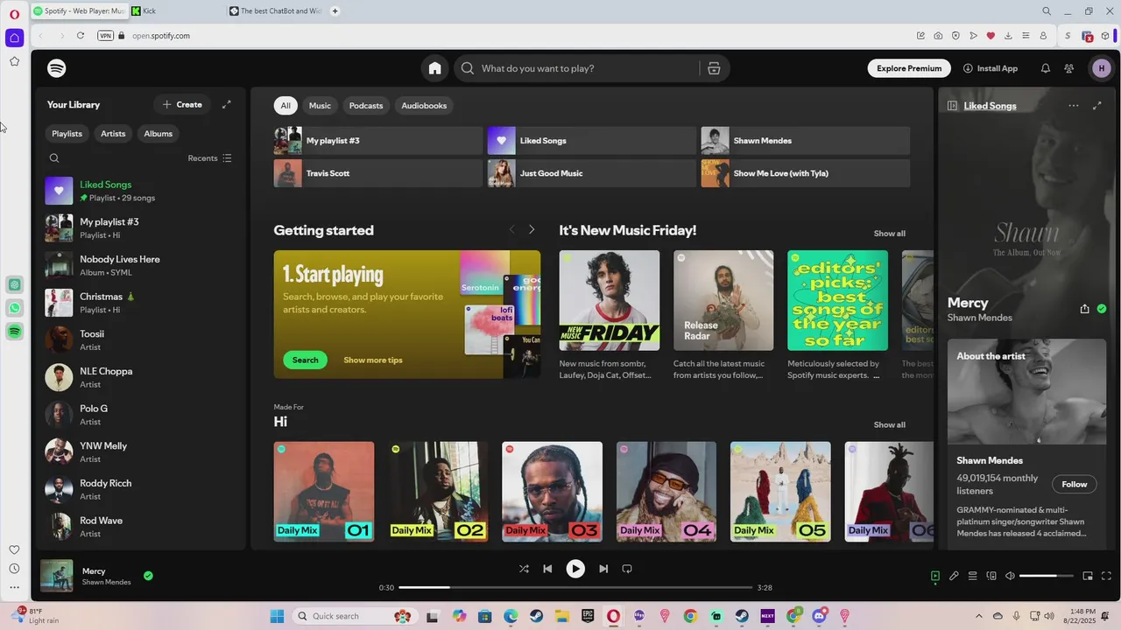Toggle shuffle in player bar
This screenshot has height=630, width=1121.
click(x=524, y=569)
